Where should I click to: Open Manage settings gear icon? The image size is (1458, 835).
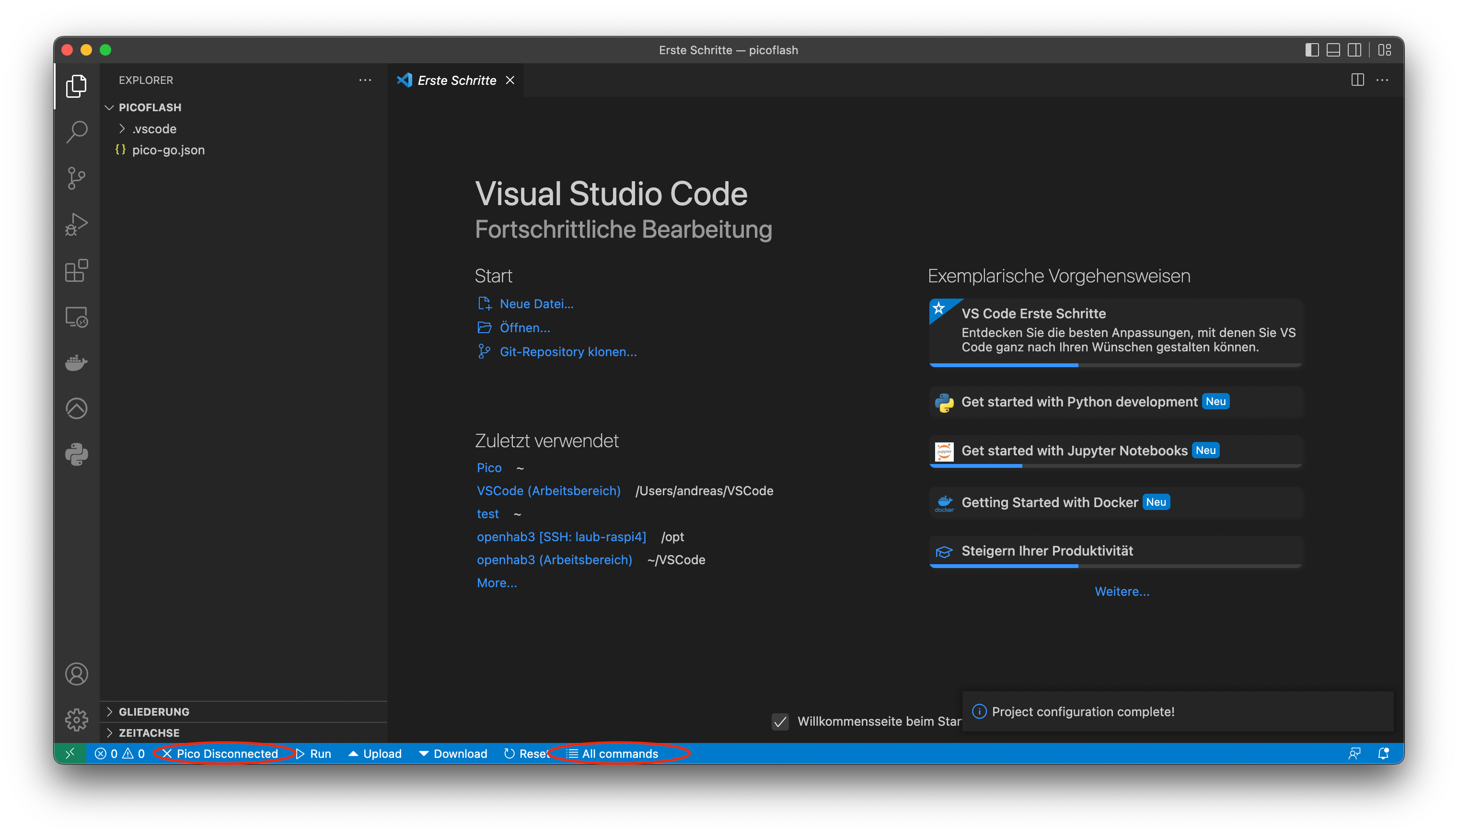coord(76,720)
